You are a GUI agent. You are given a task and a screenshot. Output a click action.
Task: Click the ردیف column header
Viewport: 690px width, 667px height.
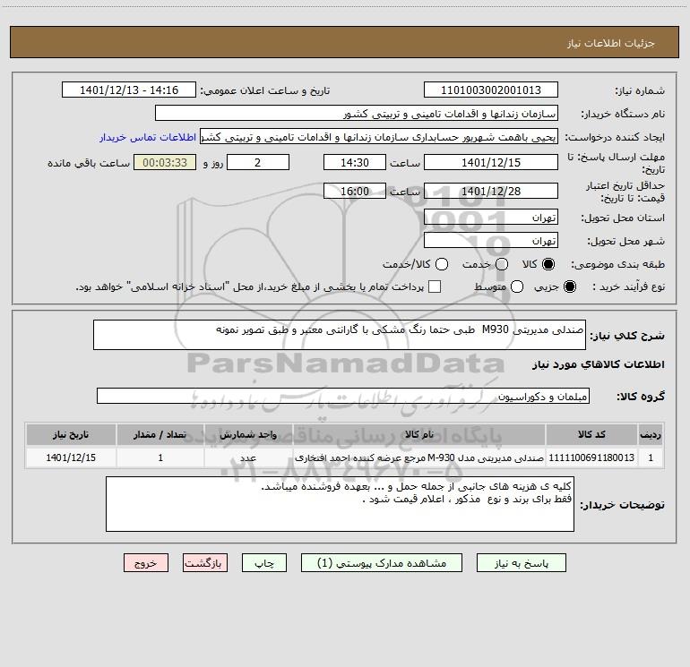(651, 434)
